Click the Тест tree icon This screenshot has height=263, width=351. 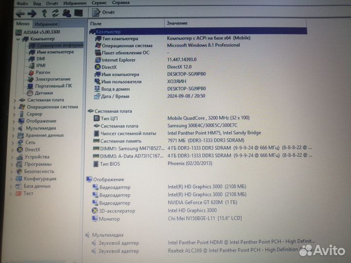click(x=18, y=193)
